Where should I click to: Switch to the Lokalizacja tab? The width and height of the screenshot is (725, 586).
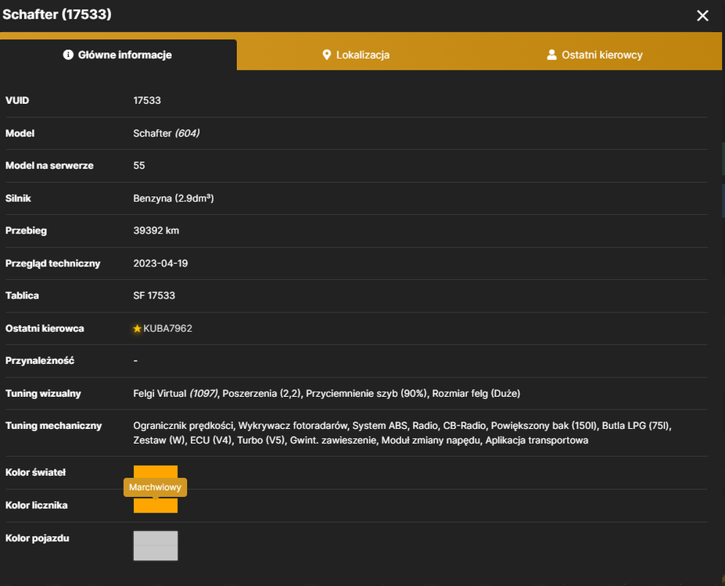point(356,55)
